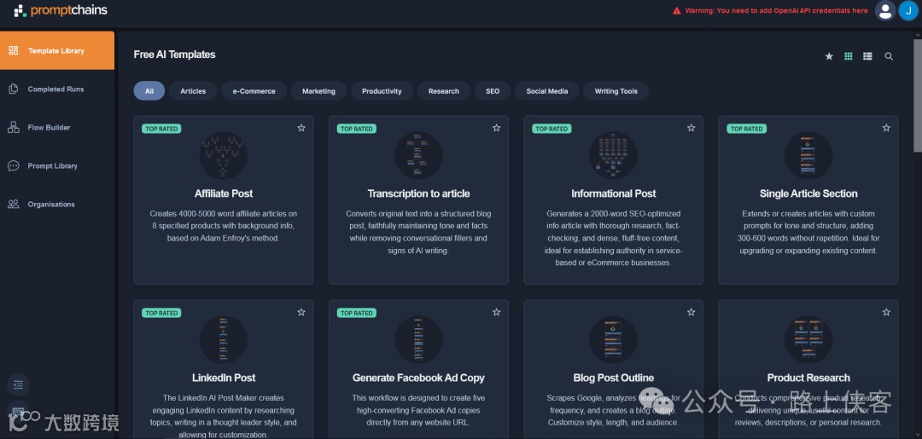Favorite the Affiliate Post template
The image size is (922, 439).
301,128
